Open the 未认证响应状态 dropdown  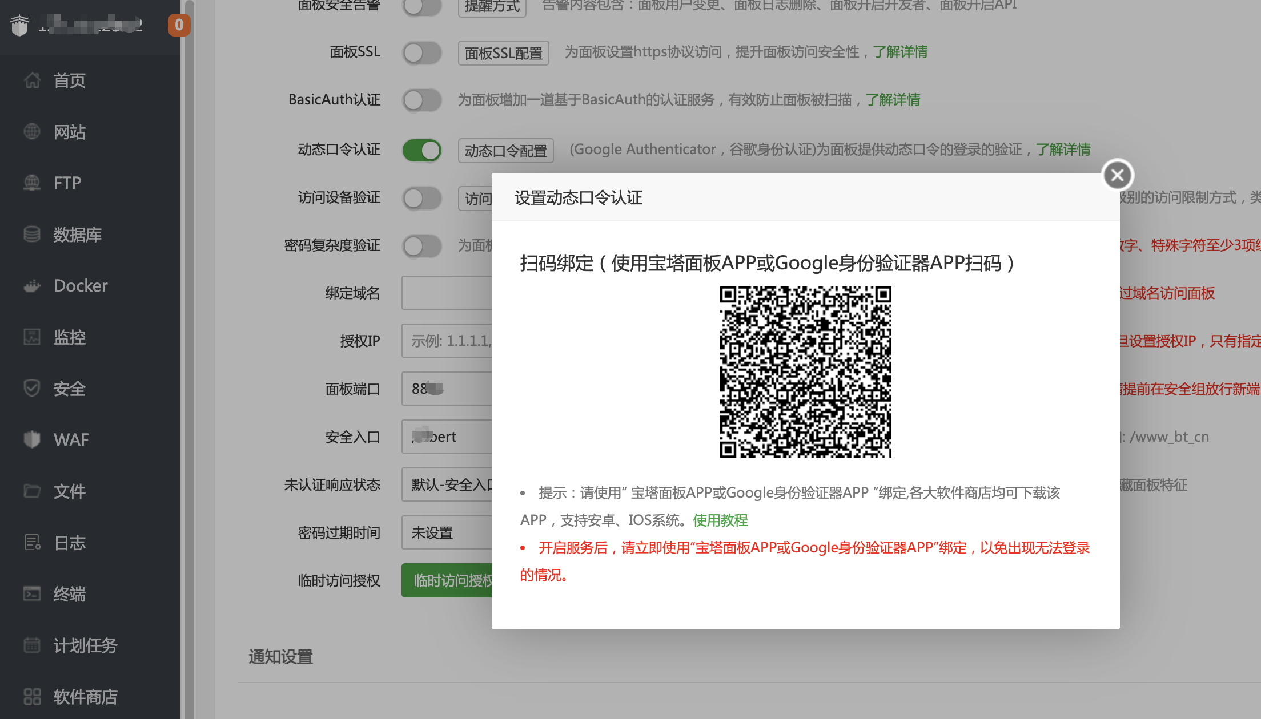(x=447, y=484)
